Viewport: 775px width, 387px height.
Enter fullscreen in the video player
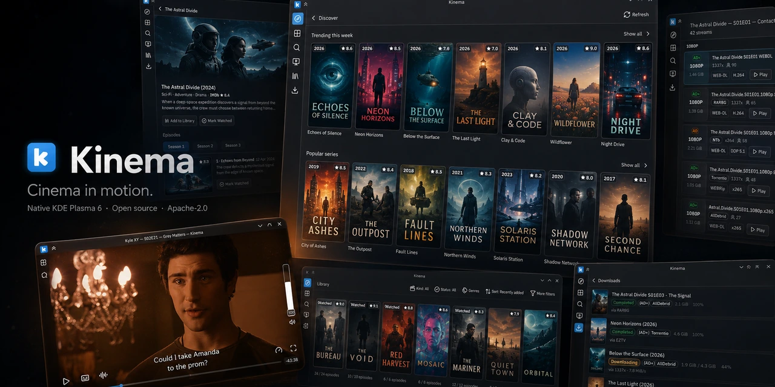(x=294, y=348)
